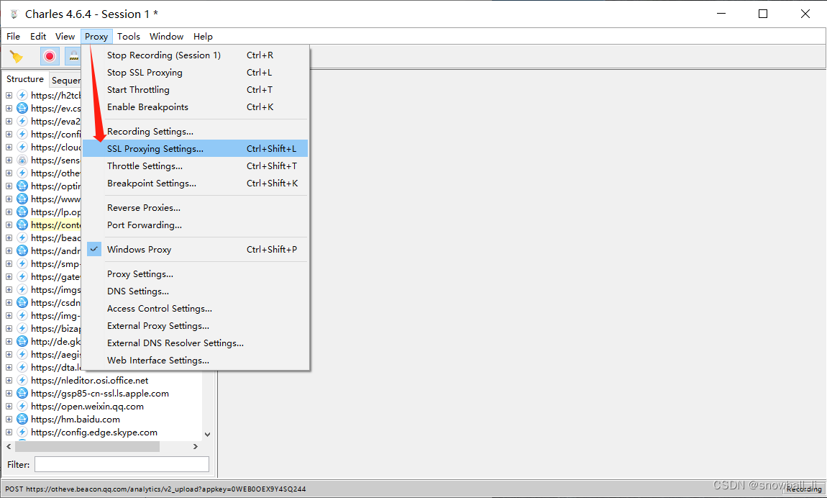This screenshot has width=827, height=498.
Task: Switch to the Sequence tab
Action: (66, 80)
